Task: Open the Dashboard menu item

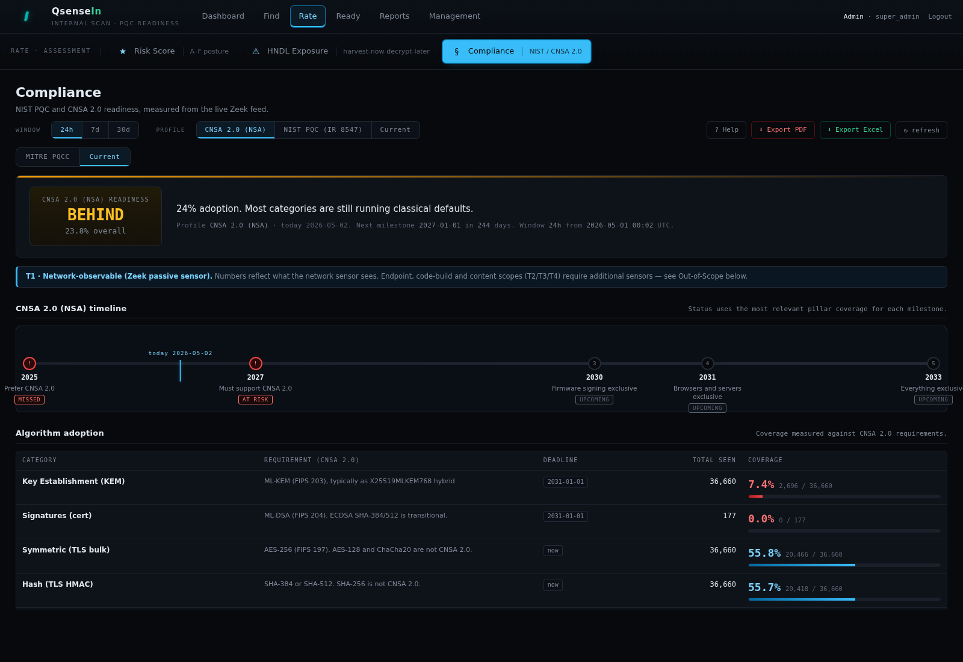Action: (223, 16)
